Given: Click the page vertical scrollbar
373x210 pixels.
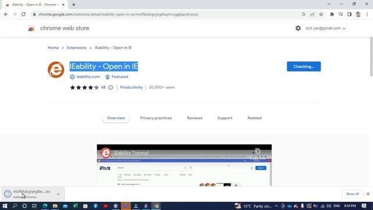Looking at the screenshot, I should pos(371,57).
